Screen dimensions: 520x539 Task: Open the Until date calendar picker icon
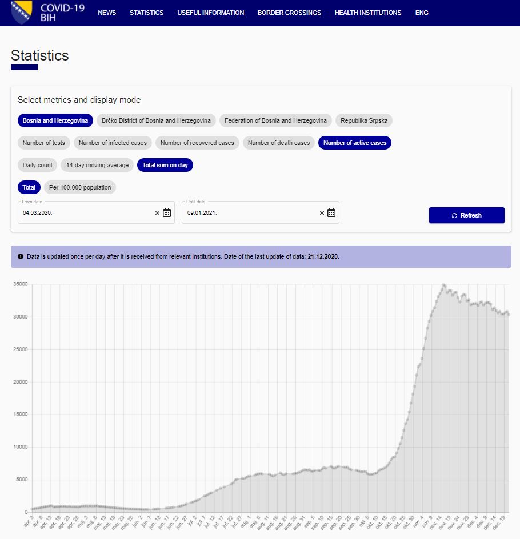coord(331,213)
